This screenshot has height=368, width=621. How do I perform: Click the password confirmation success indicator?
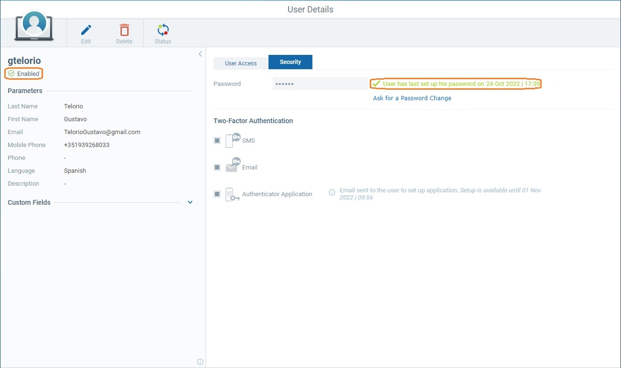[376, 84]
